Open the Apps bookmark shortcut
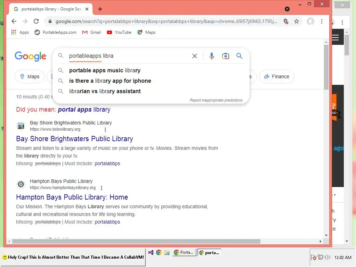 [20, 32]
